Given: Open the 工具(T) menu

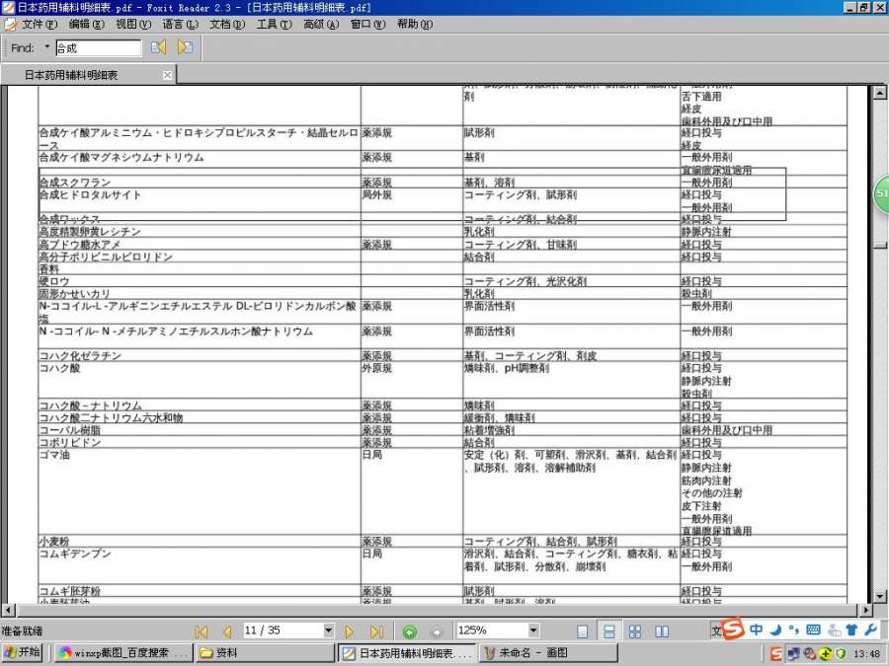Looking at the screenshot, I should (274, 24).
